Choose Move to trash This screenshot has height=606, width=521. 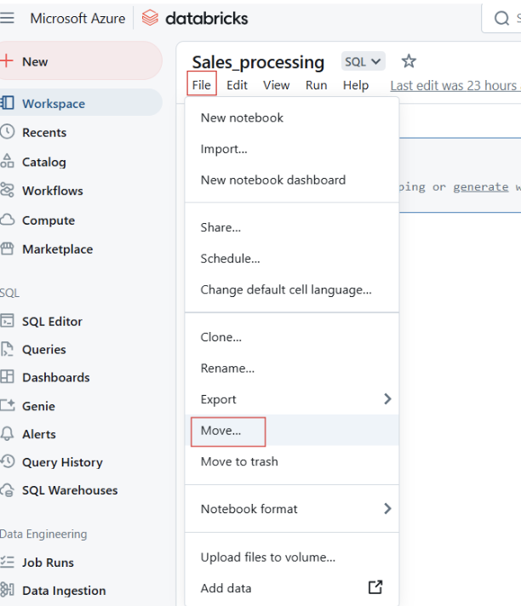292,461
